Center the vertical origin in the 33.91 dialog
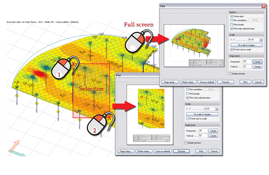The height and width of the screenshot is (175, 269). 213,136
